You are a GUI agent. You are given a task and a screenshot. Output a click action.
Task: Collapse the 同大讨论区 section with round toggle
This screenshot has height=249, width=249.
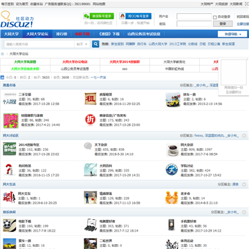click(x=244, y=136)
